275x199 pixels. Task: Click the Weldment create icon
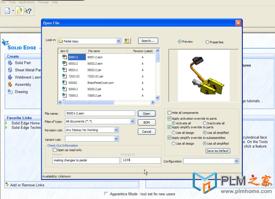[x=10, y=77]
